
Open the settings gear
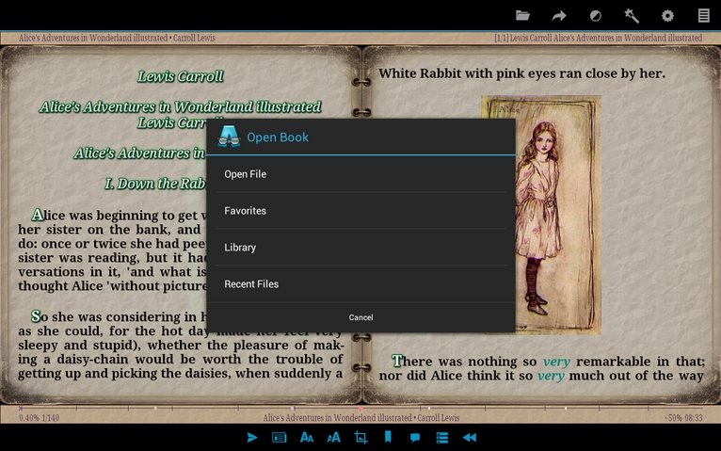(x=667, y=15)
